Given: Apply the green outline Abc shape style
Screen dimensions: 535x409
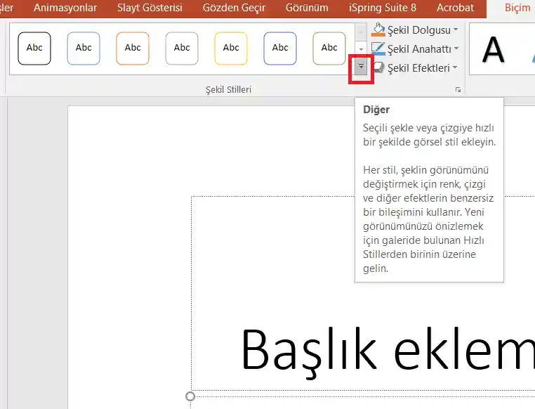Looking at the screenshot, I should pos(329,48).
